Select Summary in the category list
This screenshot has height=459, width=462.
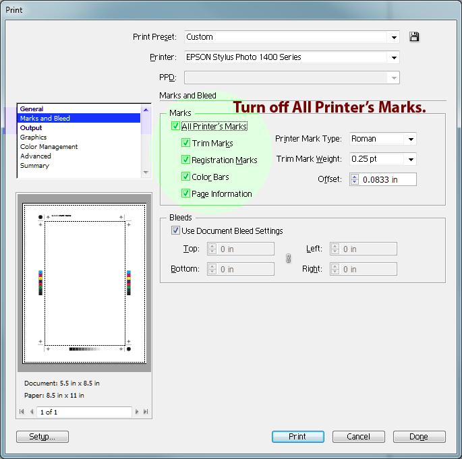point(79,165)
